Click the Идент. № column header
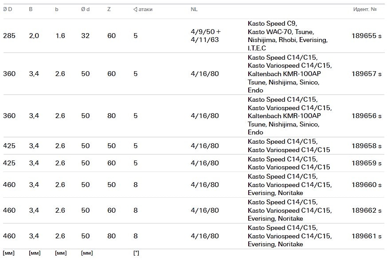This screenshot has height=260, width=387. 365,9
